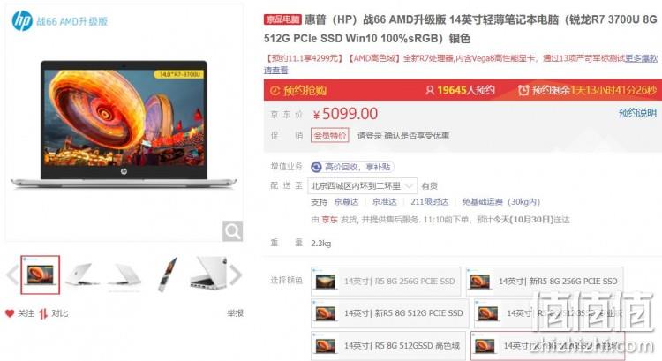
Task: Click the magnifier zoom icon on product image
Action: point(233,231)
